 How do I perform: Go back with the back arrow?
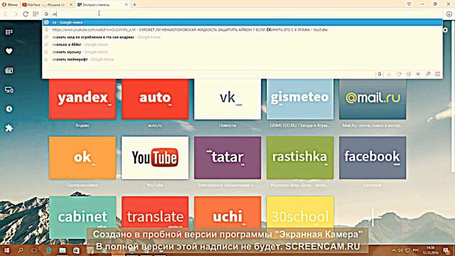click(6, 14)
